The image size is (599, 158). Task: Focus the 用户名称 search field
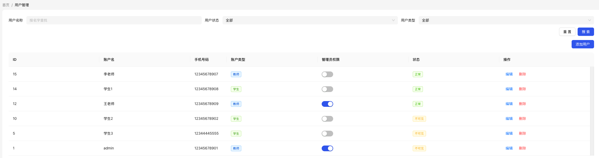[114, 20]
